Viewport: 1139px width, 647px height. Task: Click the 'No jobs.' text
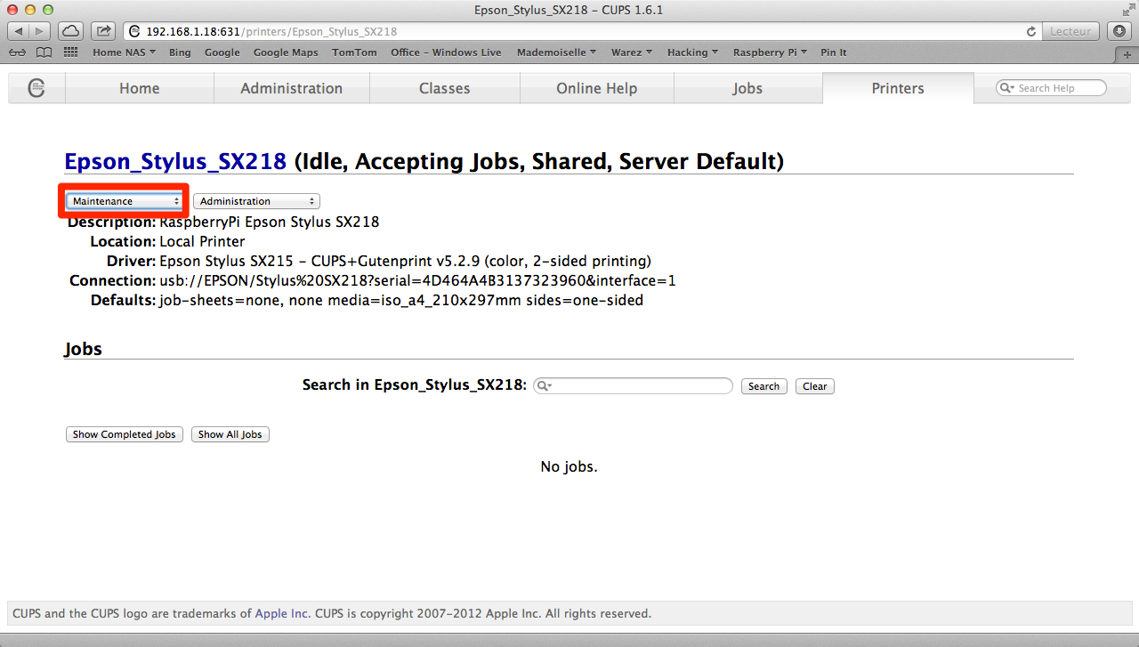569,466
